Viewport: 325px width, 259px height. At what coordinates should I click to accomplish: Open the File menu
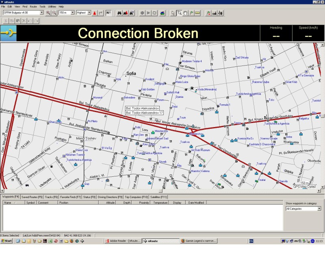(x=3, y=7)
